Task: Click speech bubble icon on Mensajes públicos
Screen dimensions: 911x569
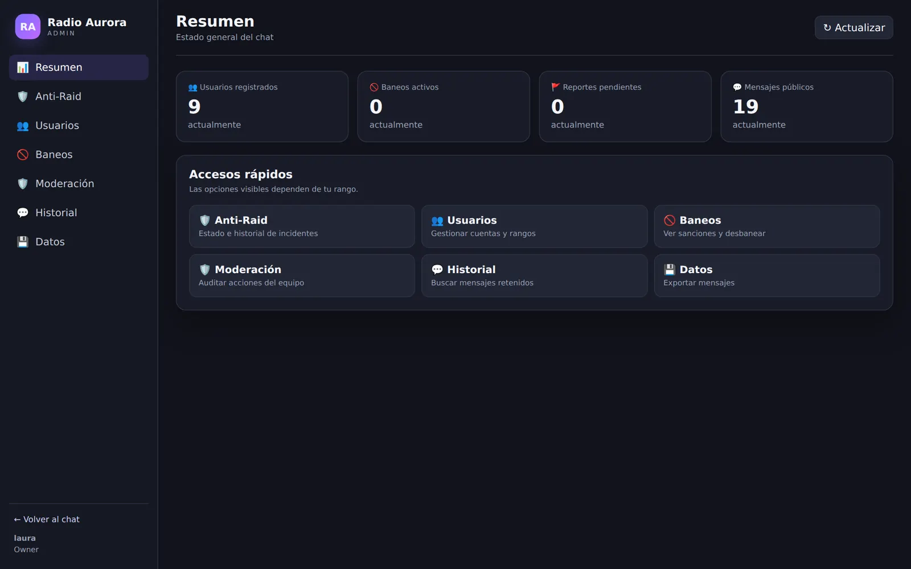Action: pos(737,87)
